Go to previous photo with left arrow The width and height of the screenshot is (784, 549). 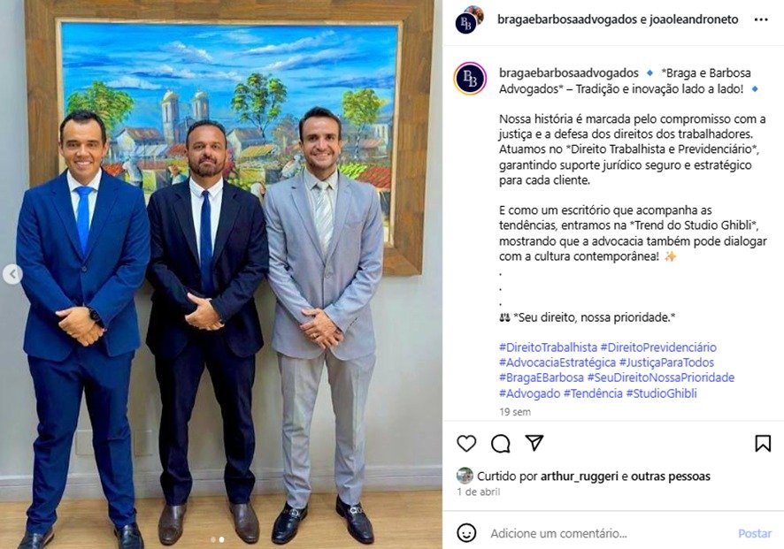click(12, 274)
